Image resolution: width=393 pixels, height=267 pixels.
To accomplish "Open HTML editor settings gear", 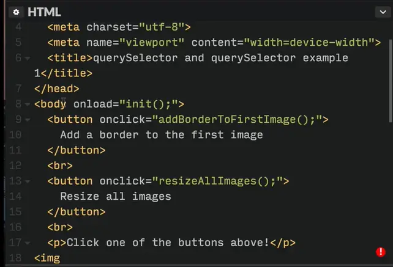I will point(16,12).
